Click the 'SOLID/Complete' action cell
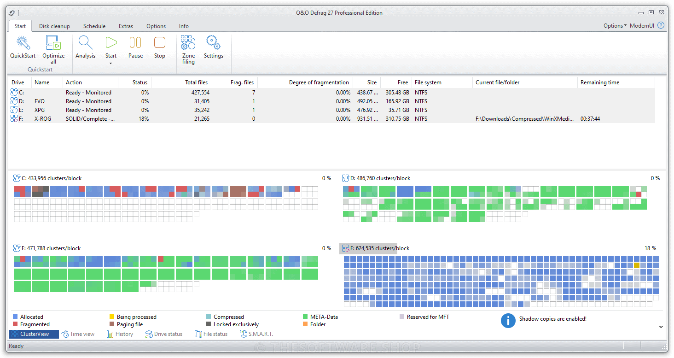Screen dimensions: 674x358 tap(89, 119)
